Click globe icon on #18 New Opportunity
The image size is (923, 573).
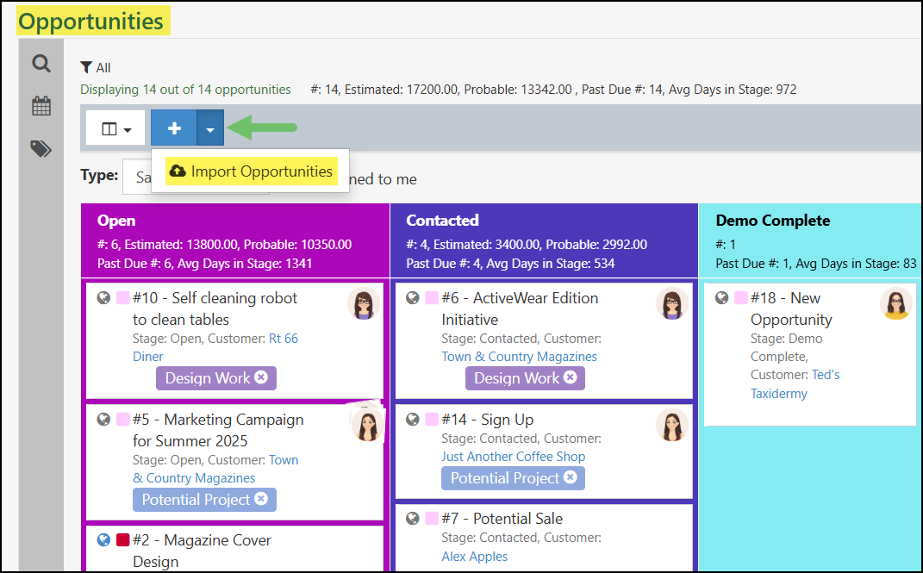[721, 297]
